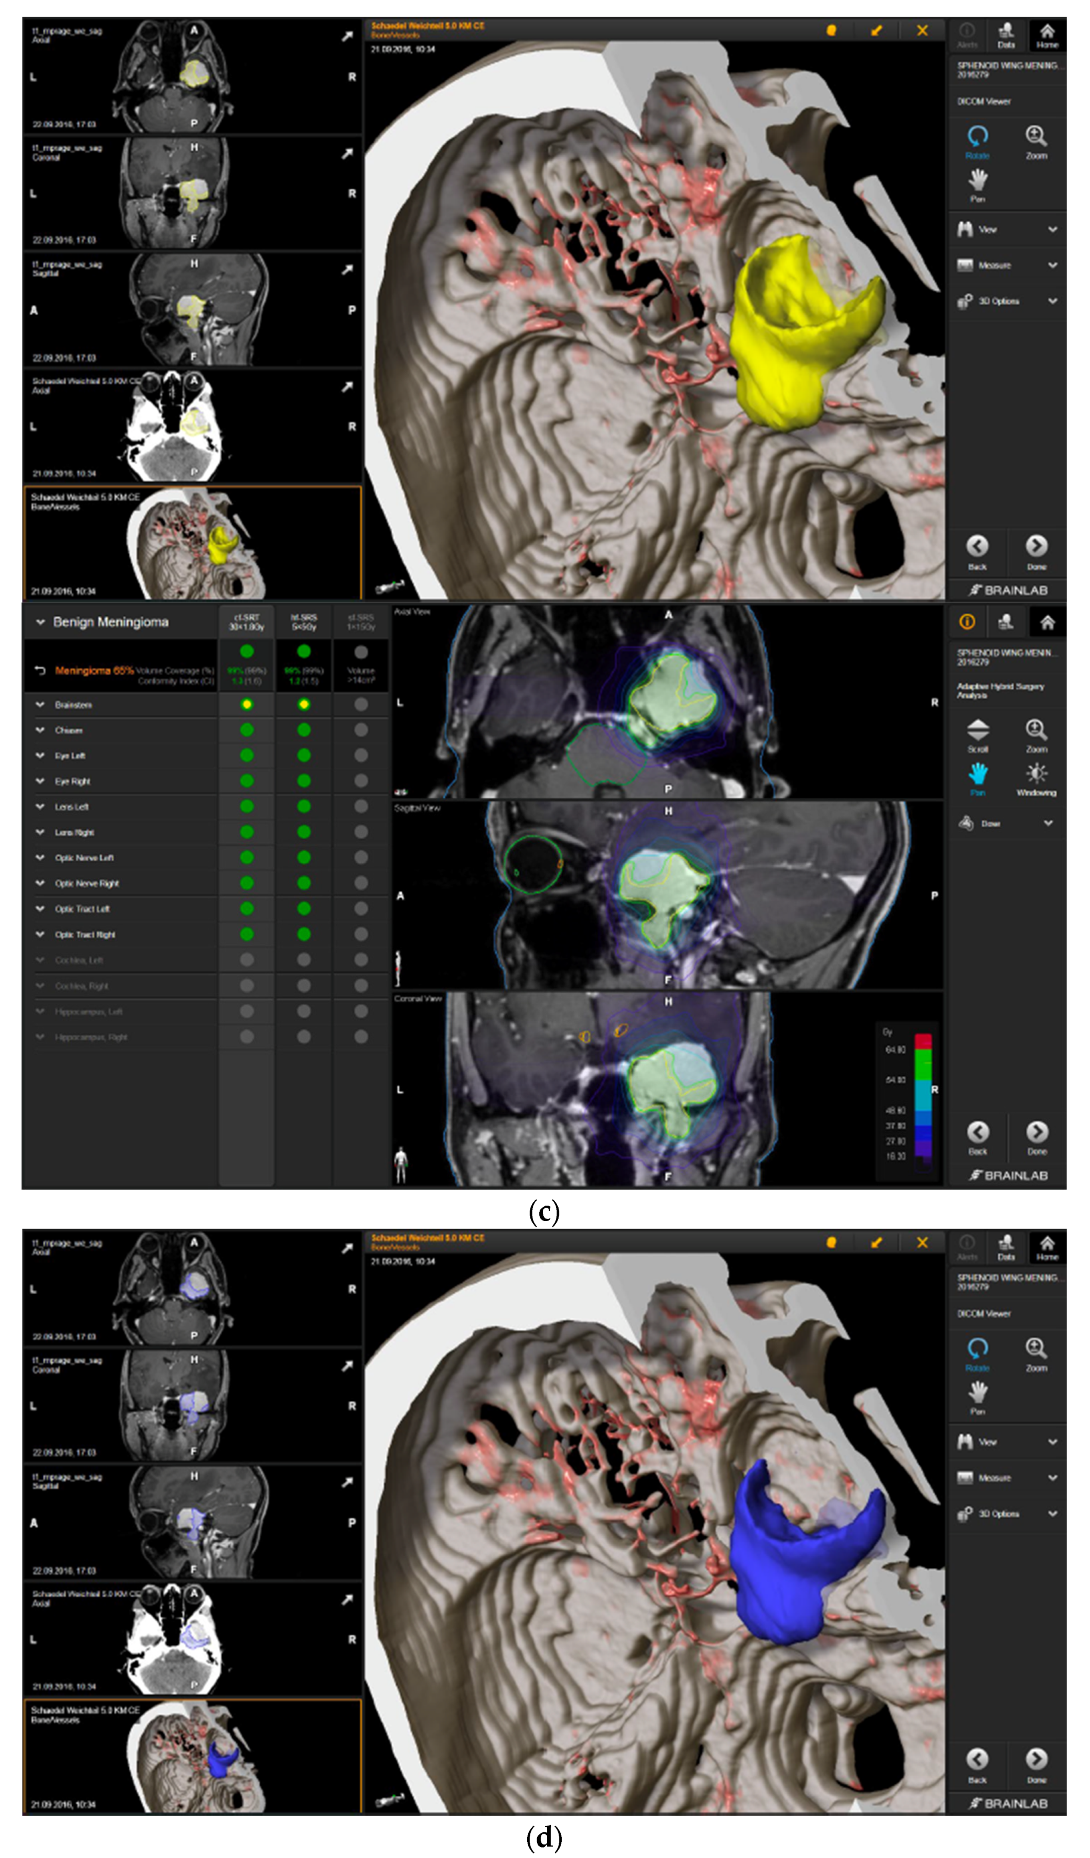Toggle Brainstem indicator under cf.SRT column
This screenshot has height=1858, width=1090.
(246, 704)
